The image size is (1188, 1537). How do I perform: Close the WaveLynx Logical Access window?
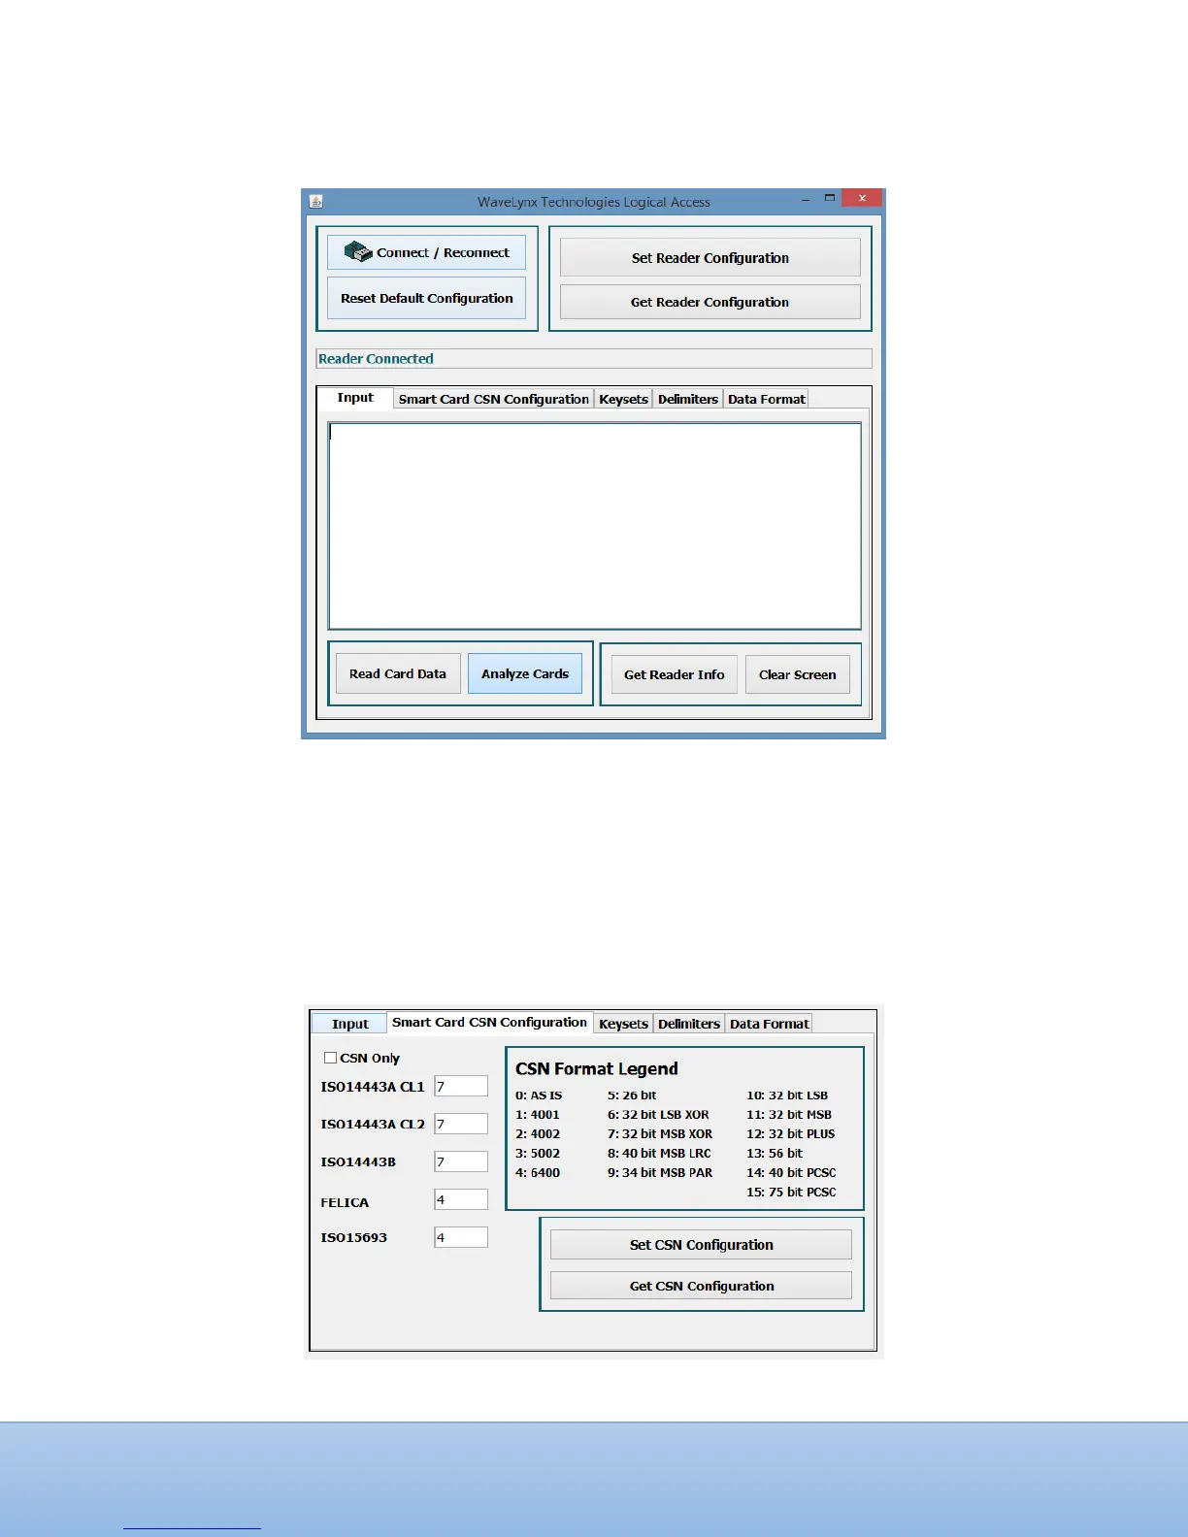[x=862, y=198]
